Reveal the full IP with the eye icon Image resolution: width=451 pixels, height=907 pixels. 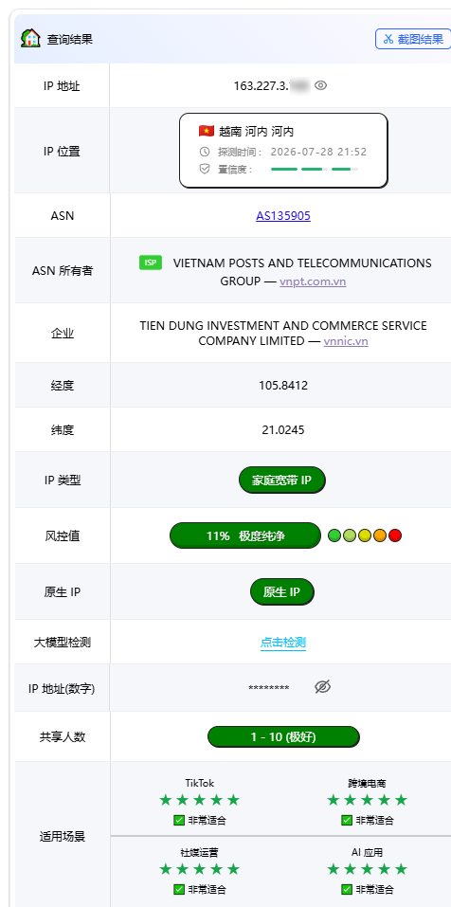pos(321,85)
